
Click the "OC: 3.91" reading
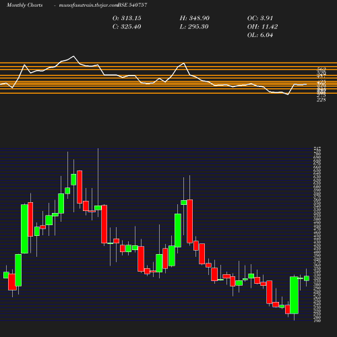coord(260,18)
